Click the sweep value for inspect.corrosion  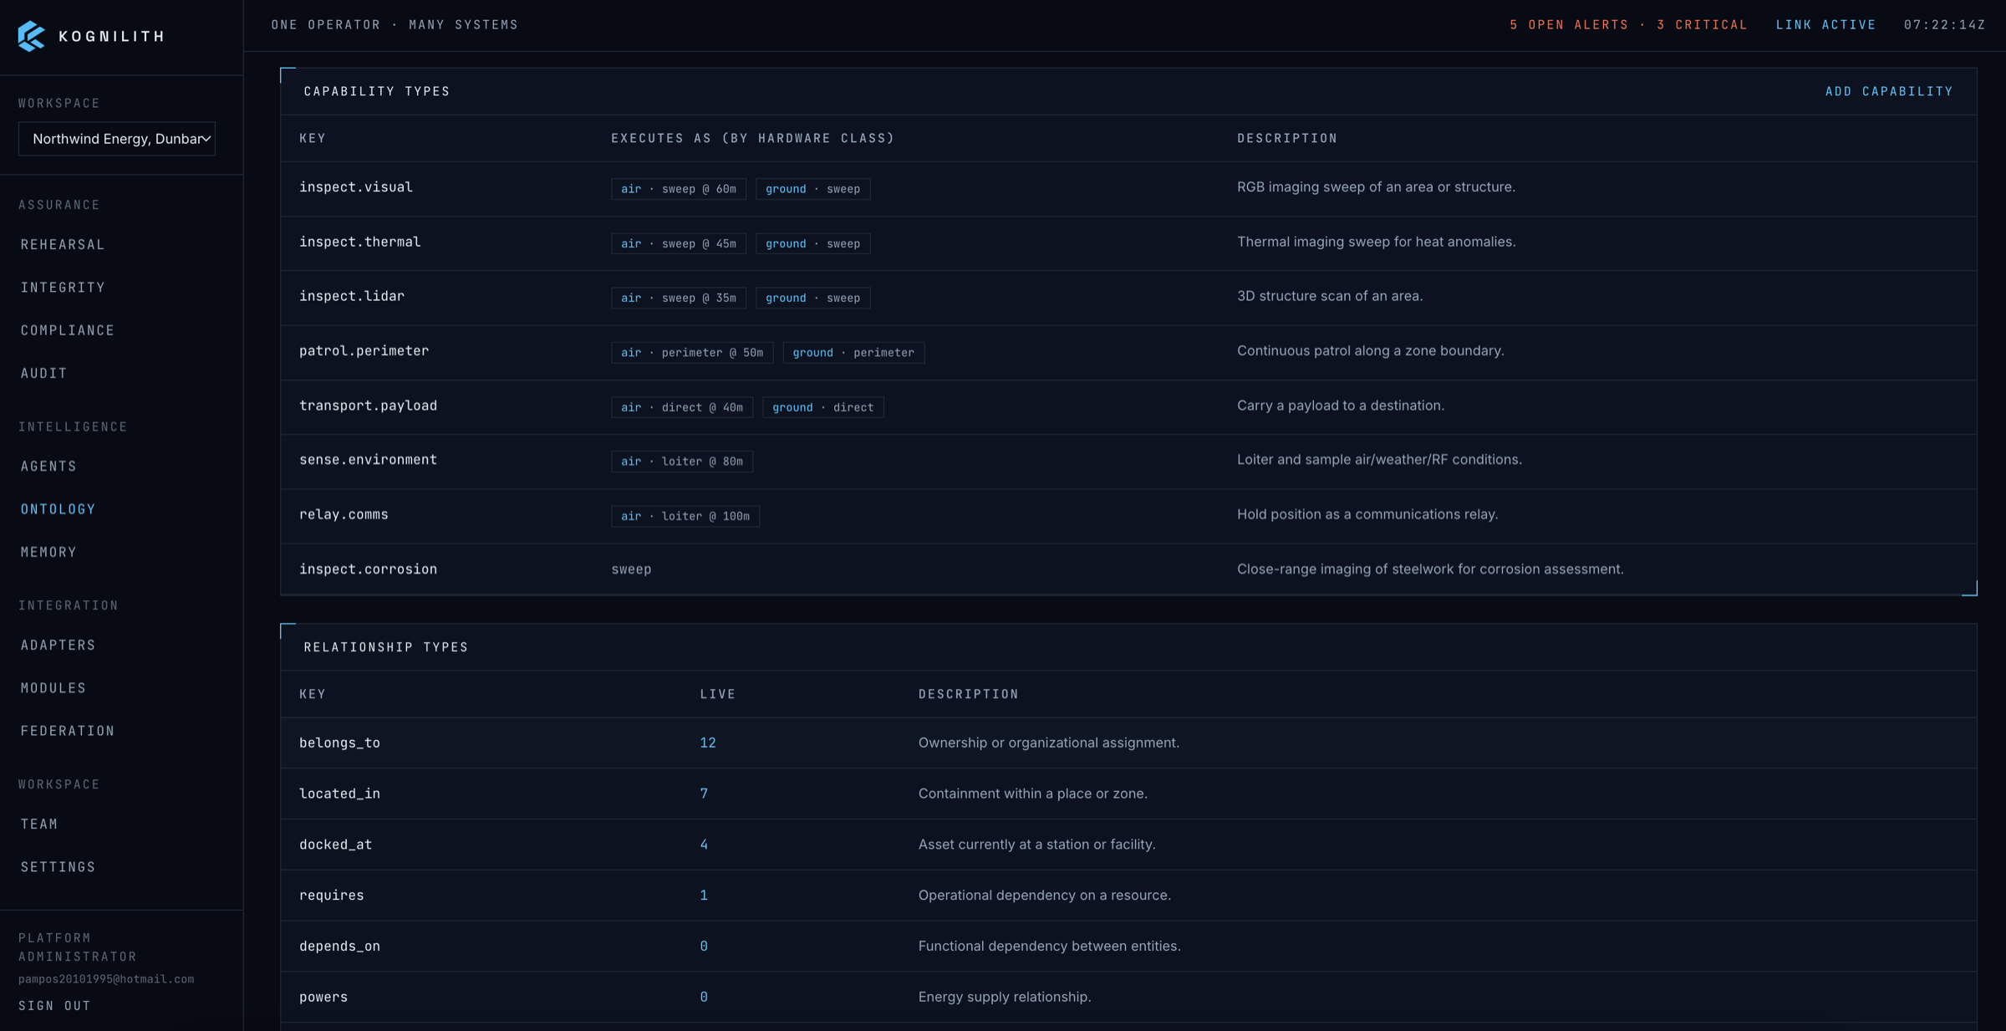click(631, 569)
